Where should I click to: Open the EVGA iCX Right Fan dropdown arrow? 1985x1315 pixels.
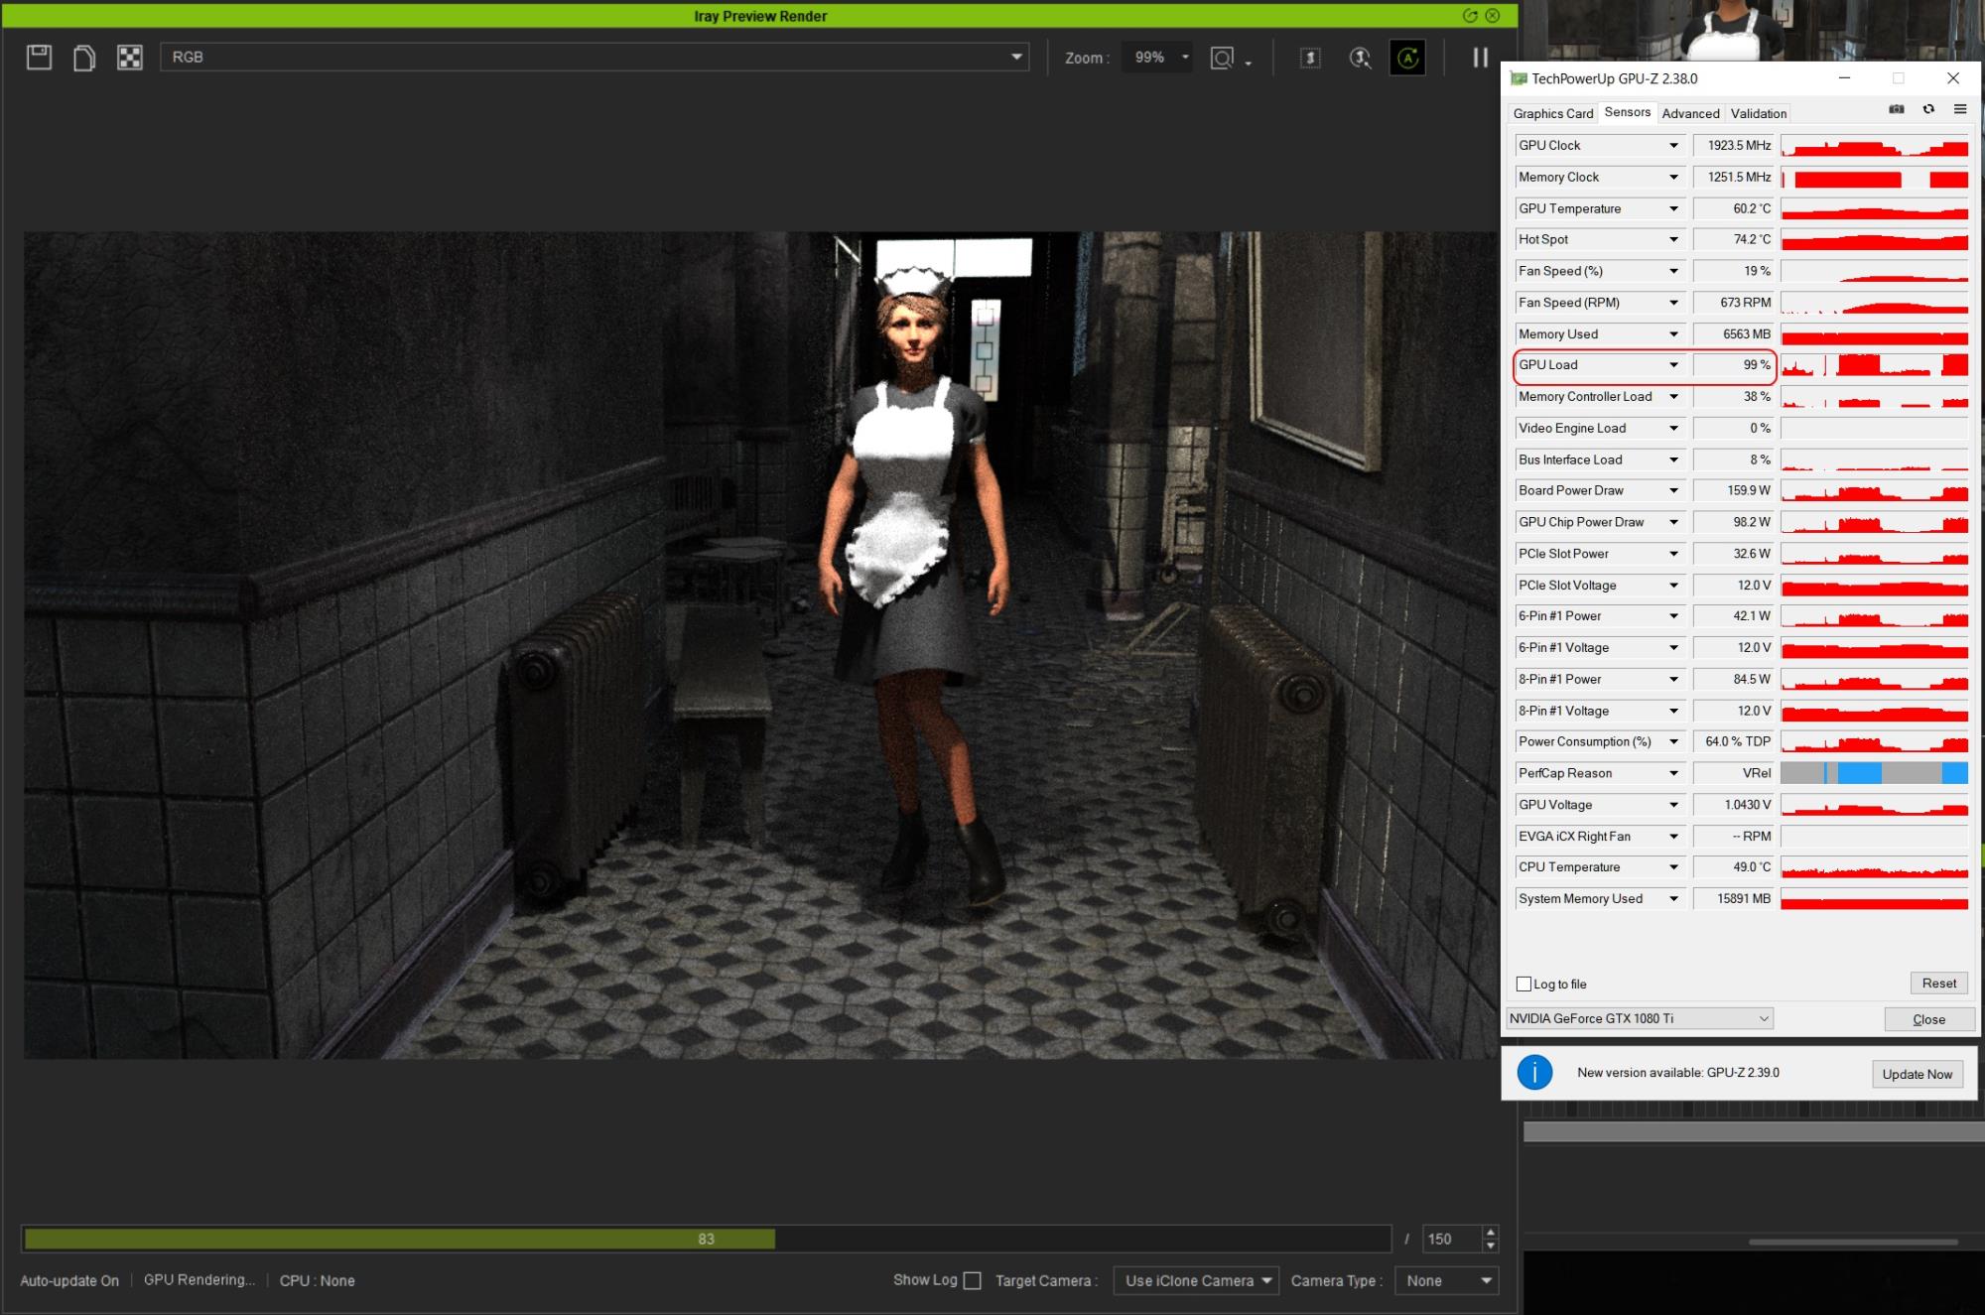pos(1673,836)
